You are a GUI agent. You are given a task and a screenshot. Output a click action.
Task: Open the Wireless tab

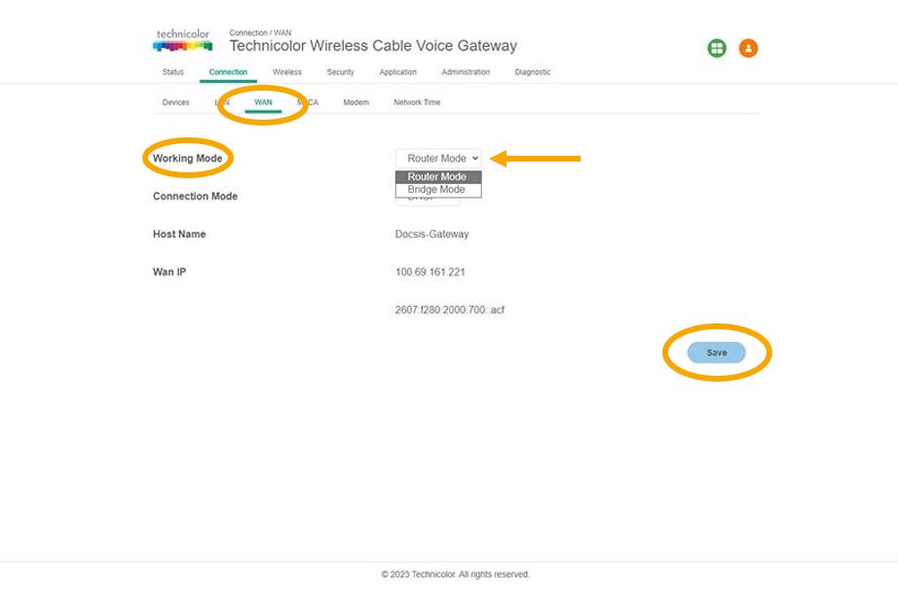[x=286, y=71]
